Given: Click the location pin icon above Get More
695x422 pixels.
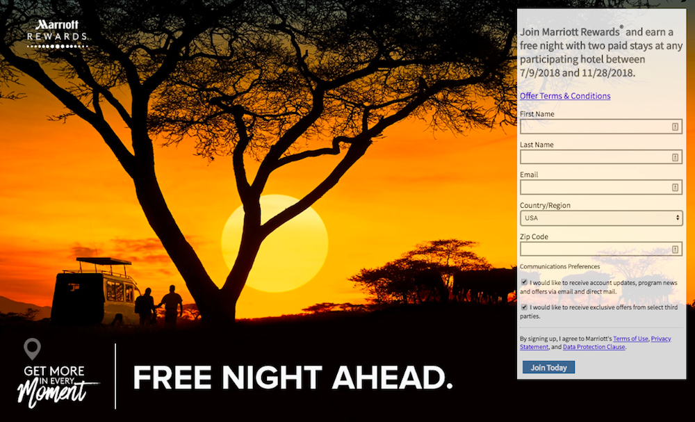Looking at the screenshot, I should (33, 349).
